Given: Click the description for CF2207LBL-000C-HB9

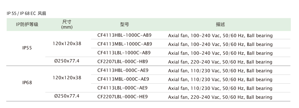Looking at the screenshot, I should [x=220, y=62].
